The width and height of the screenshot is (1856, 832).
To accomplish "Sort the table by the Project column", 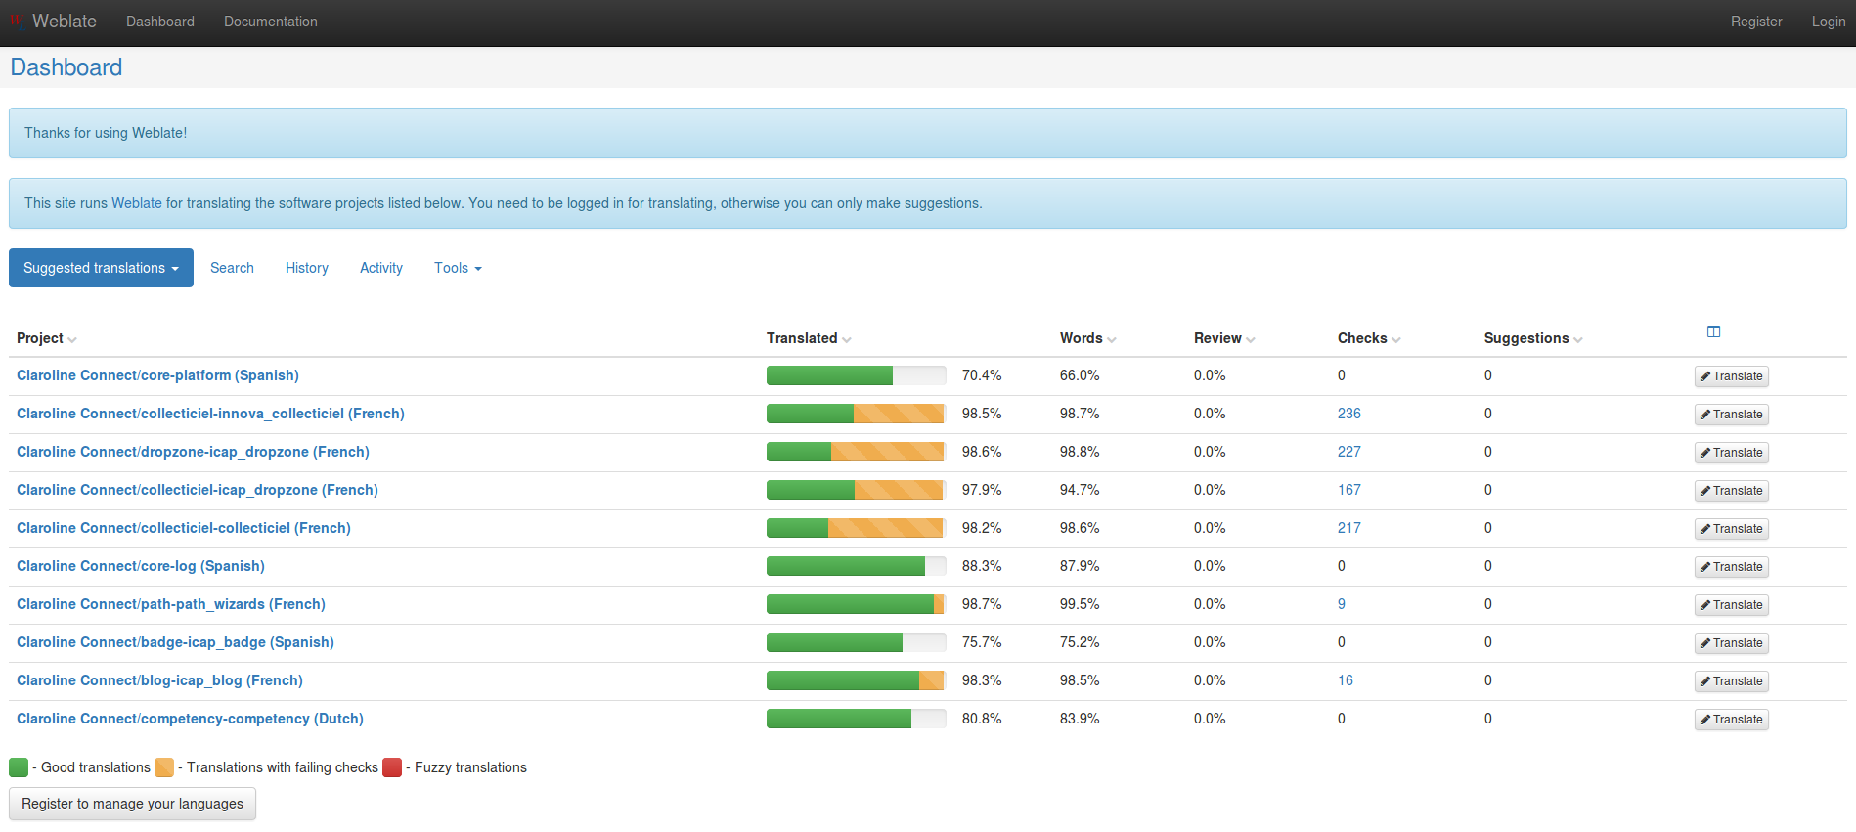I will [46, 338].
